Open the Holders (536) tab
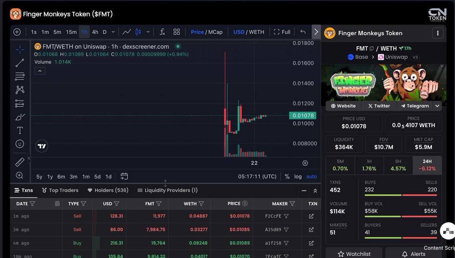Viewport: 455px width, 258px height. tap(108, 190)
